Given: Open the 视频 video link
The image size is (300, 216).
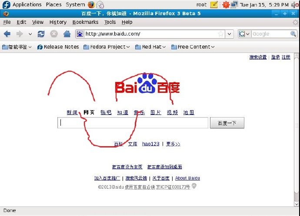Looking at the screenshot, I should tap(172, 112).
